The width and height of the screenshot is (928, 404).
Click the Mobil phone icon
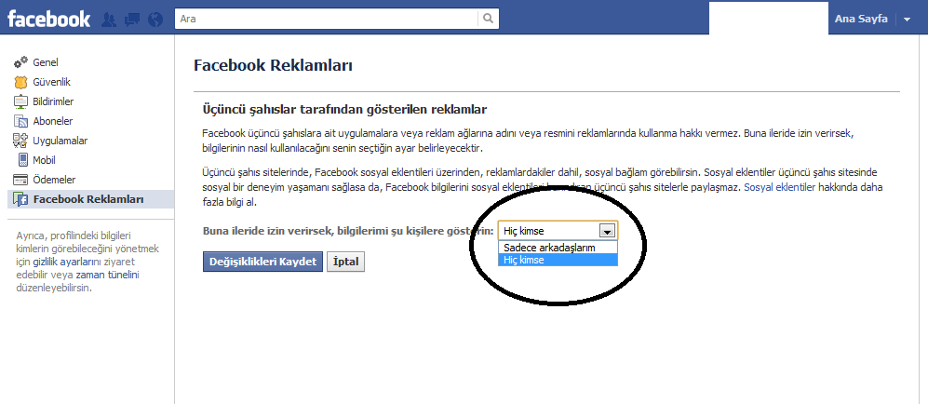(22, 160)
